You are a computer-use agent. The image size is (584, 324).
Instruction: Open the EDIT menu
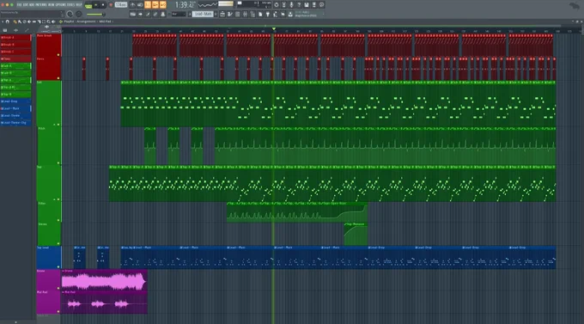[25, 4]
